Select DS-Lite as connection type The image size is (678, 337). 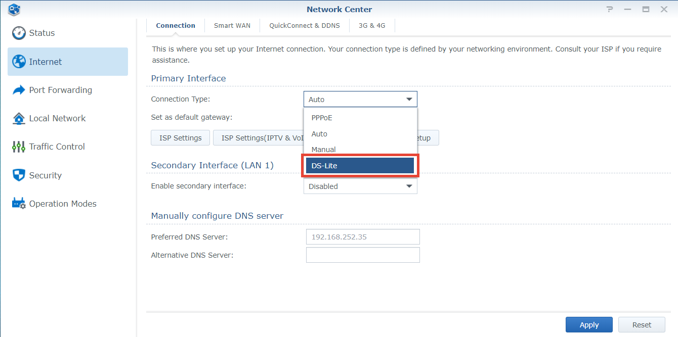point(360,165)
